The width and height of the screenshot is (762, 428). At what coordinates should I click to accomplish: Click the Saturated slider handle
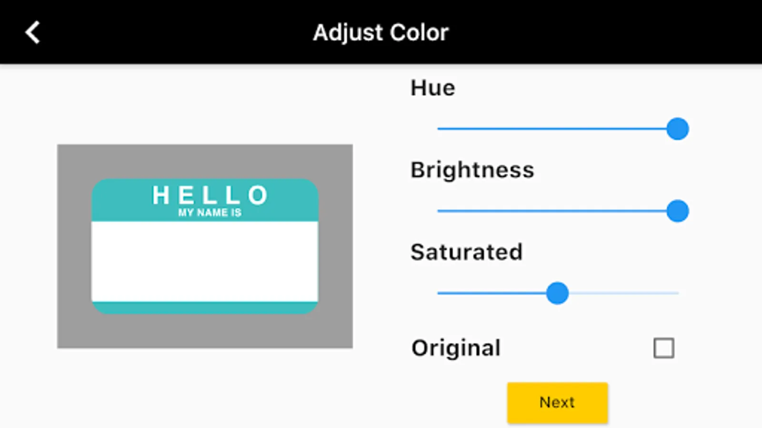coord(557,293)
